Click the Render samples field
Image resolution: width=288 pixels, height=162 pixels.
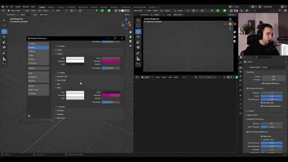[x=274, y=76]
